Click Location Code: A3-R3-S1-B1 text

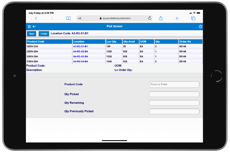(69, 33)
